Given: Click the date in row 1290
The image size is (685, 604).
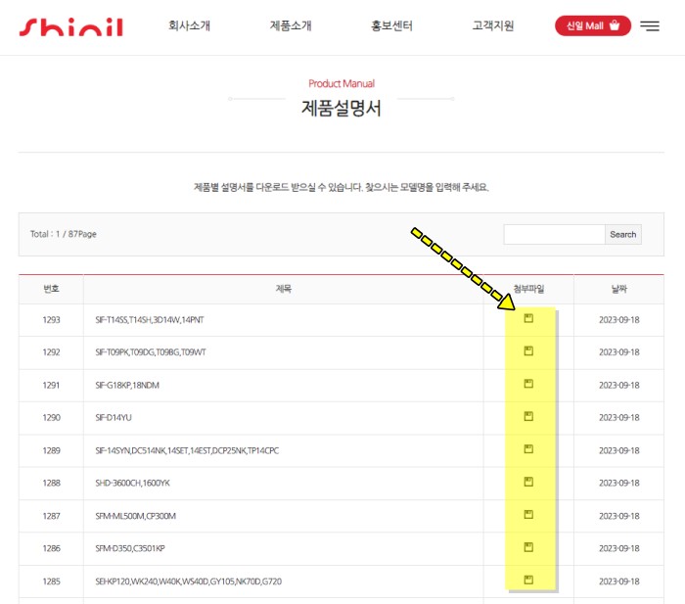Looking at the screenshot, I should pos(619,417).
